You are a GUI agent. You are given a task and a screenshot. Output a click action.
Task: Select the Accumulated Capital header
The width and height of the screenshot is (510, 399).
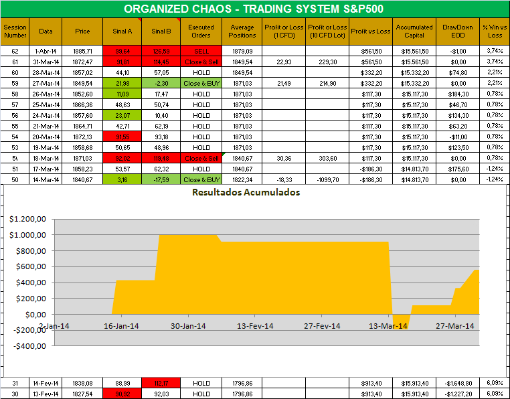point(414,31)
